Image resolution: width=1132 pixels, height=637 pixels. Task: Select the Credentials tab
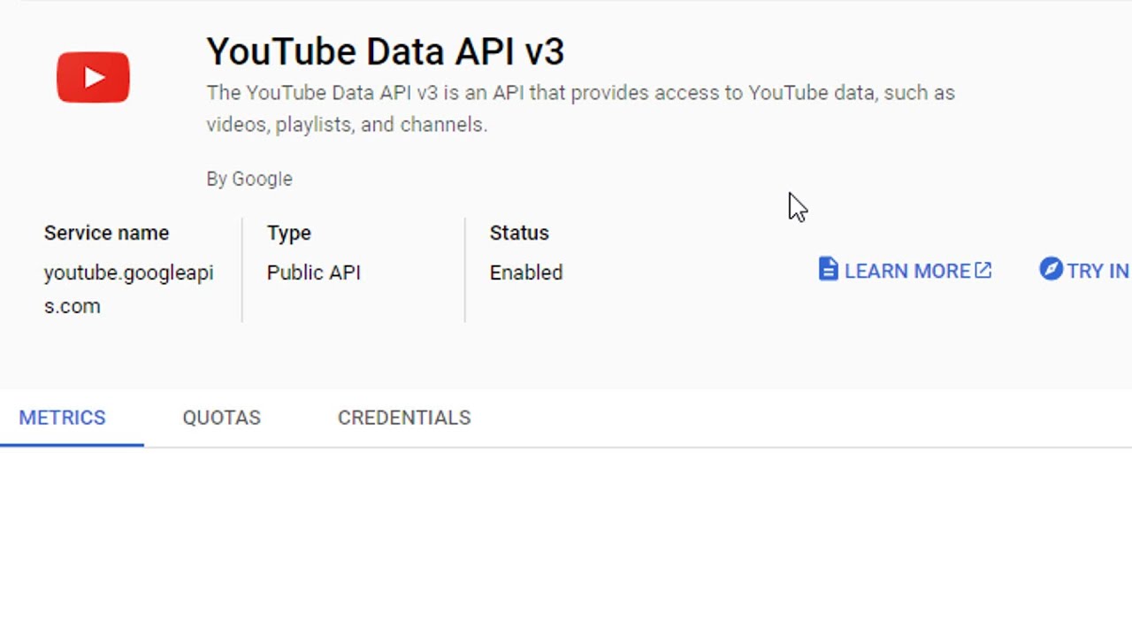point(404,418)
